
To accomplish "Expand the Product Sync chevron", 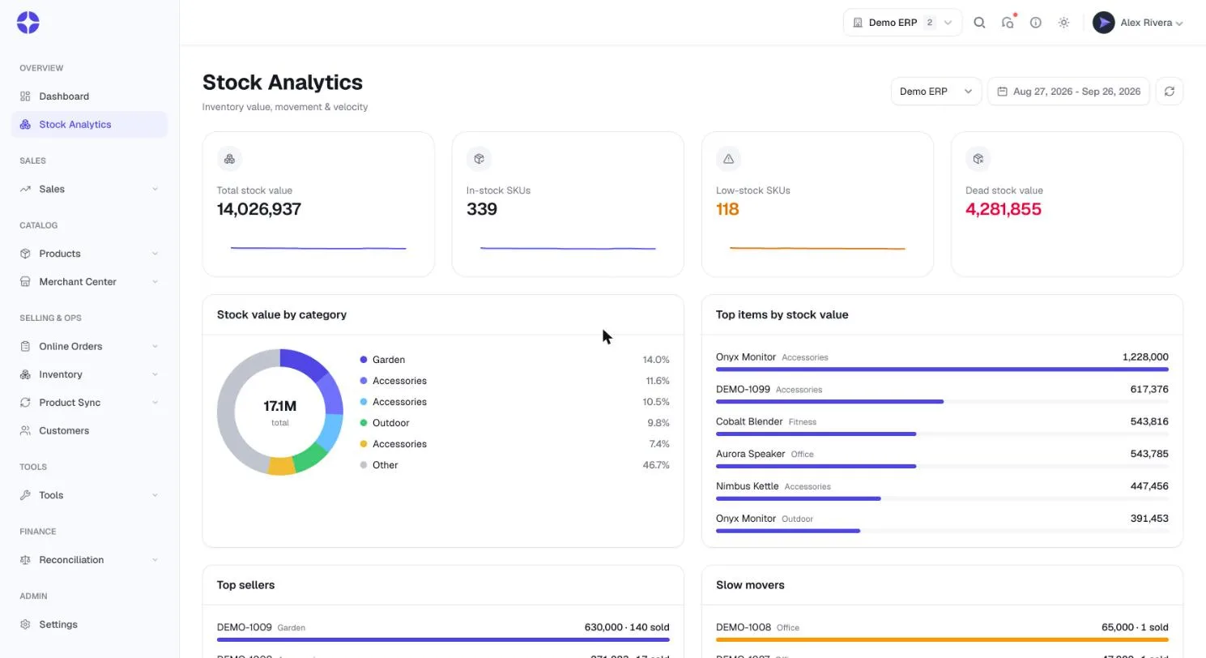I will pos(155,403).
